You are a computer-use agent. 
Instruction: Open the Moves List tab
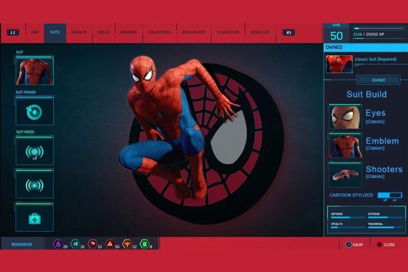coord(260,32)
